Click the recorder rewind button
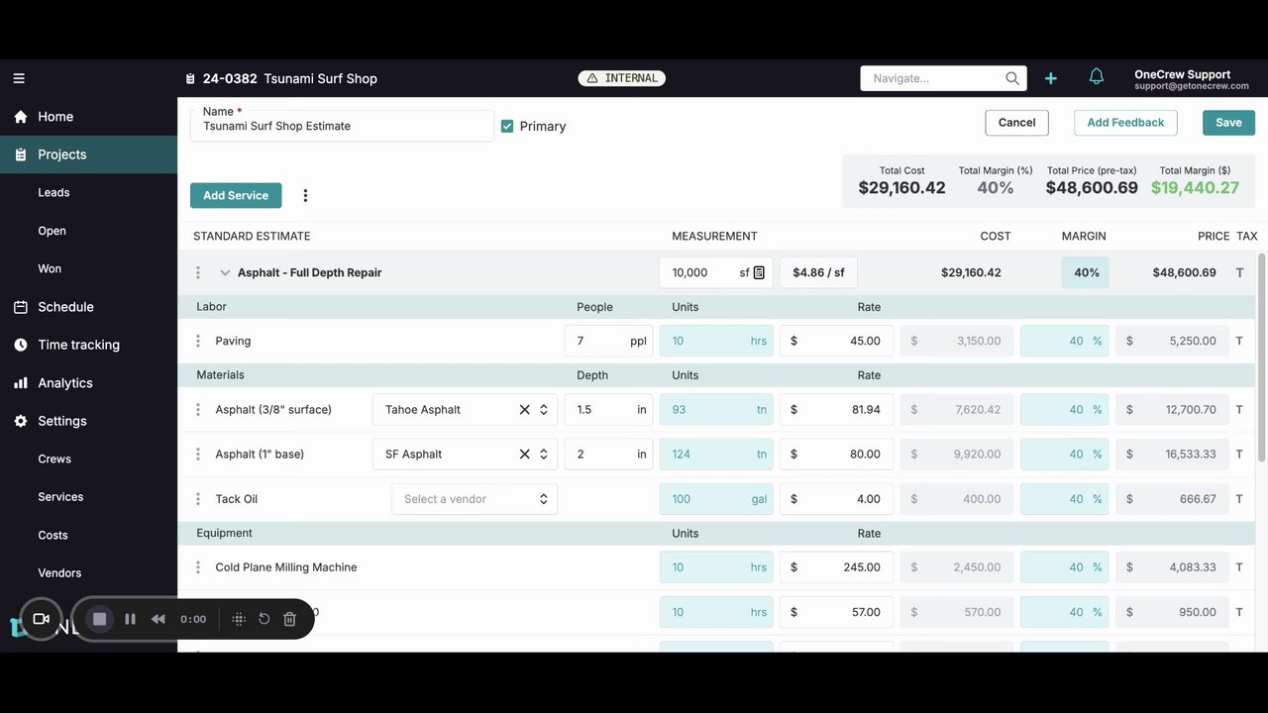 158,619
